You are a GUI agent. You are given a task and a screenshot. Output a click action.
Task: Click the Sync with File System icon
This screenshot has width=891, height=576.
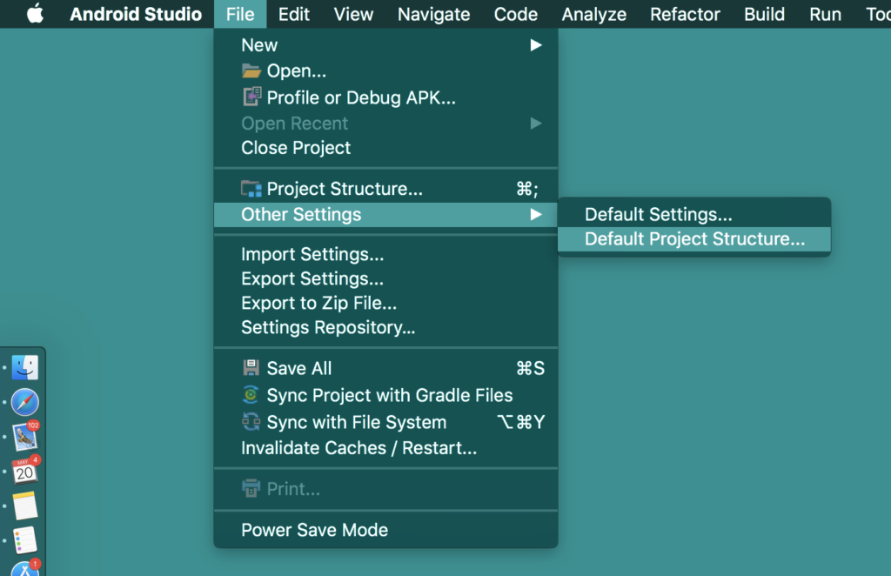251,422
